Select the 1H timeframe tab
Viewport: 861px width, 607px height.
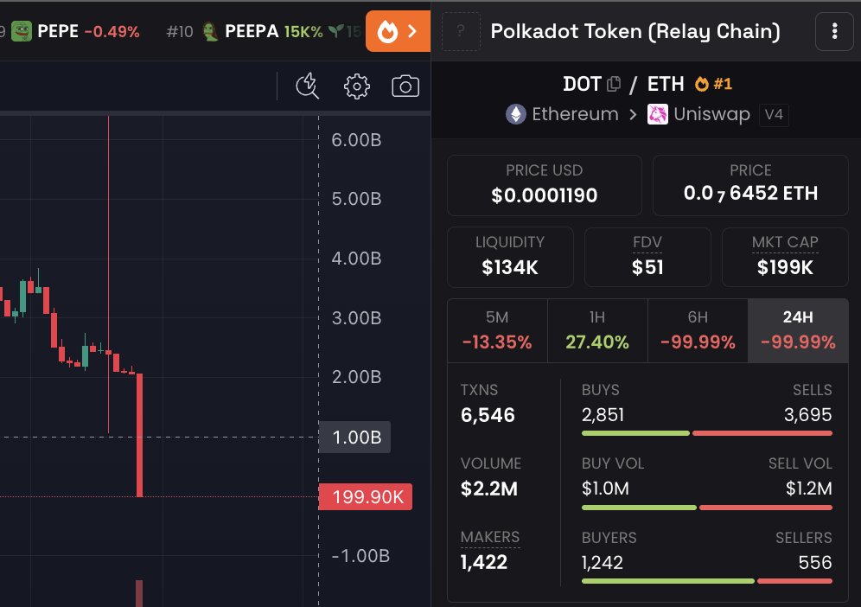[x=597, y=330]
